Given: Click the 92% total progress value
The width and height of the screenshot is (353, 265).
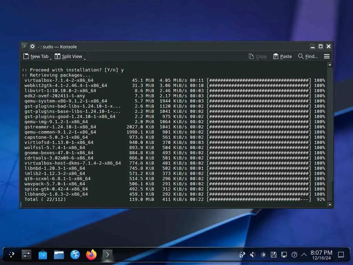Looking at the screenshot, I should [x=321, y=199].
